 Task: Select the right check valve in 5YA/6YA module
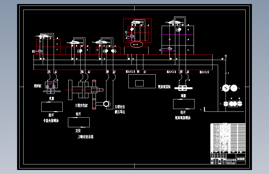click(x=114, y=51)
